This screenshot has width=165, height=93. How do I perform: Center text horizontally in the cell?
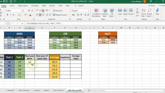(x=40, y=15)
